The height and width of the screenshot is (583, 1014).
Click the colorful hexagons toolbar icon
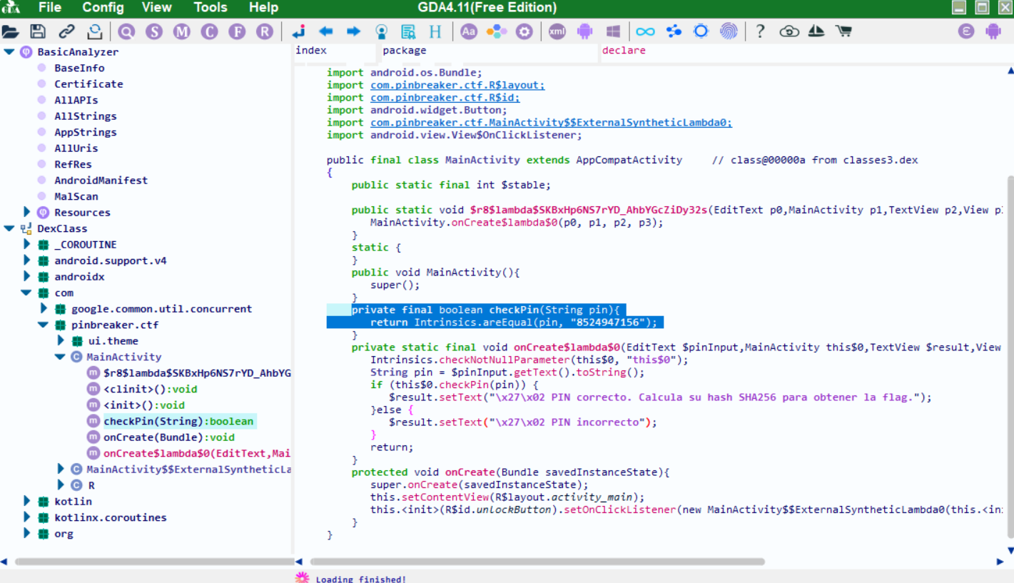coord(496,31)
